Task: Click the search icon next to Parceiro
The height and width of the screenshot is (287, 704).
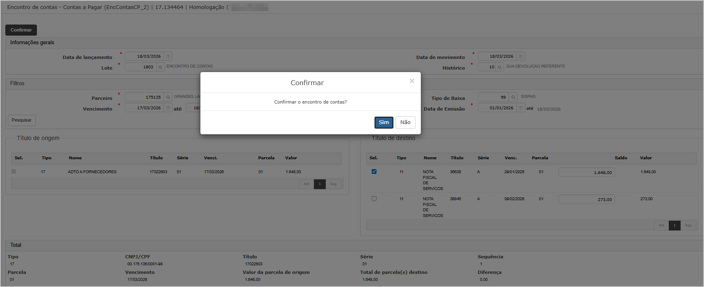Action: 168,97
